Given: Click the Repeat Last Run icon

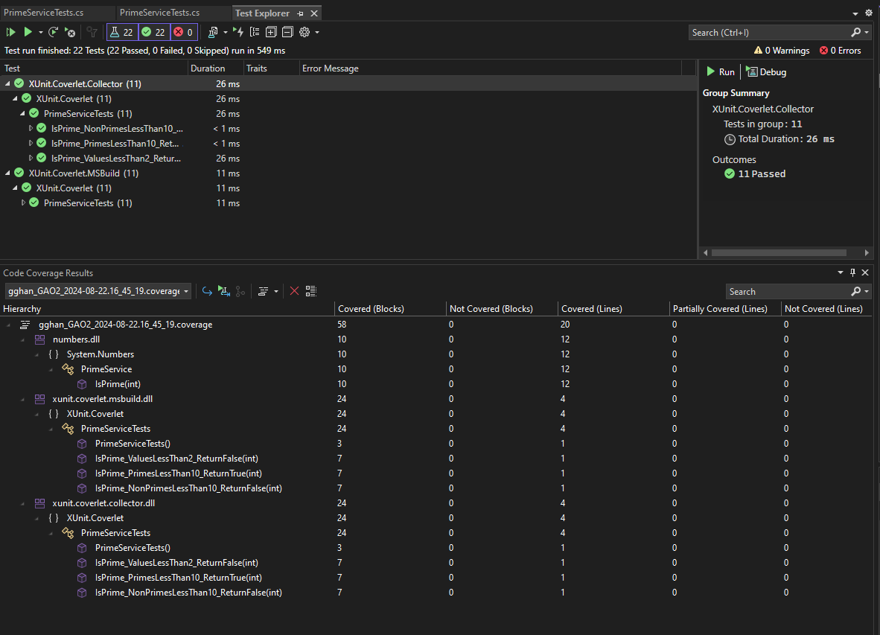Looking at the screenshot, I should click(54, 32).
